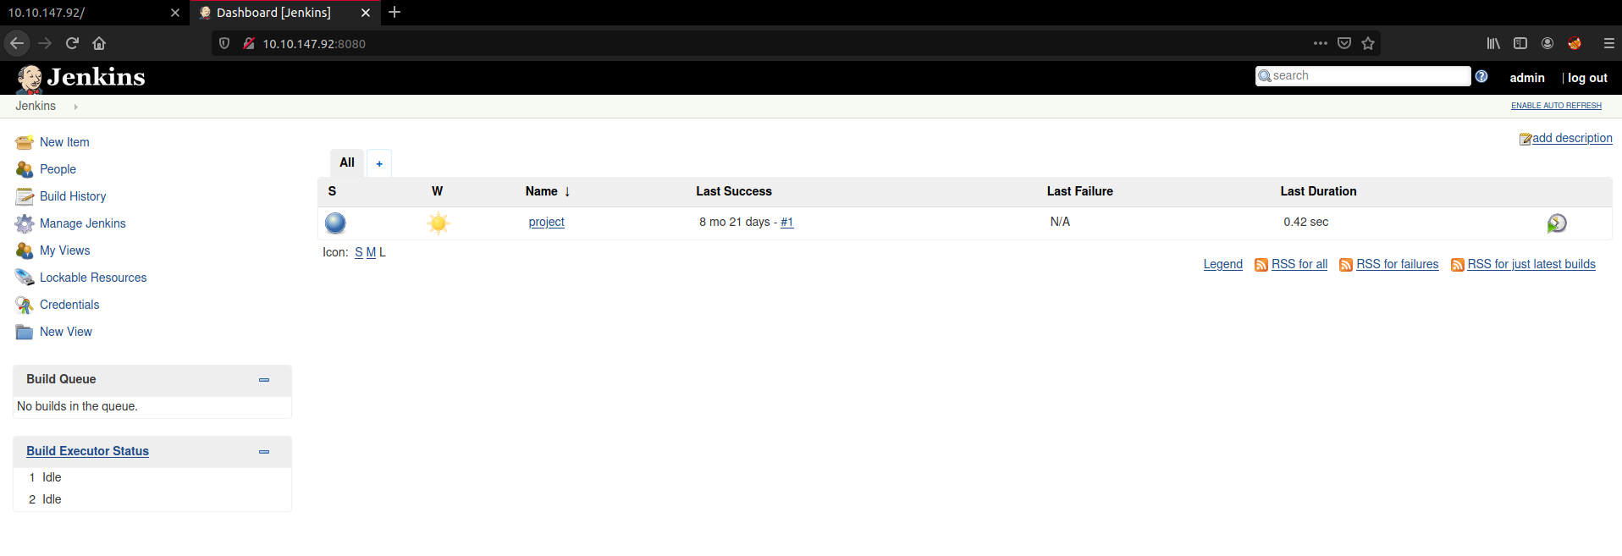Open the project job link
This screenshot has width=1622, height=556.
[546, 222]
